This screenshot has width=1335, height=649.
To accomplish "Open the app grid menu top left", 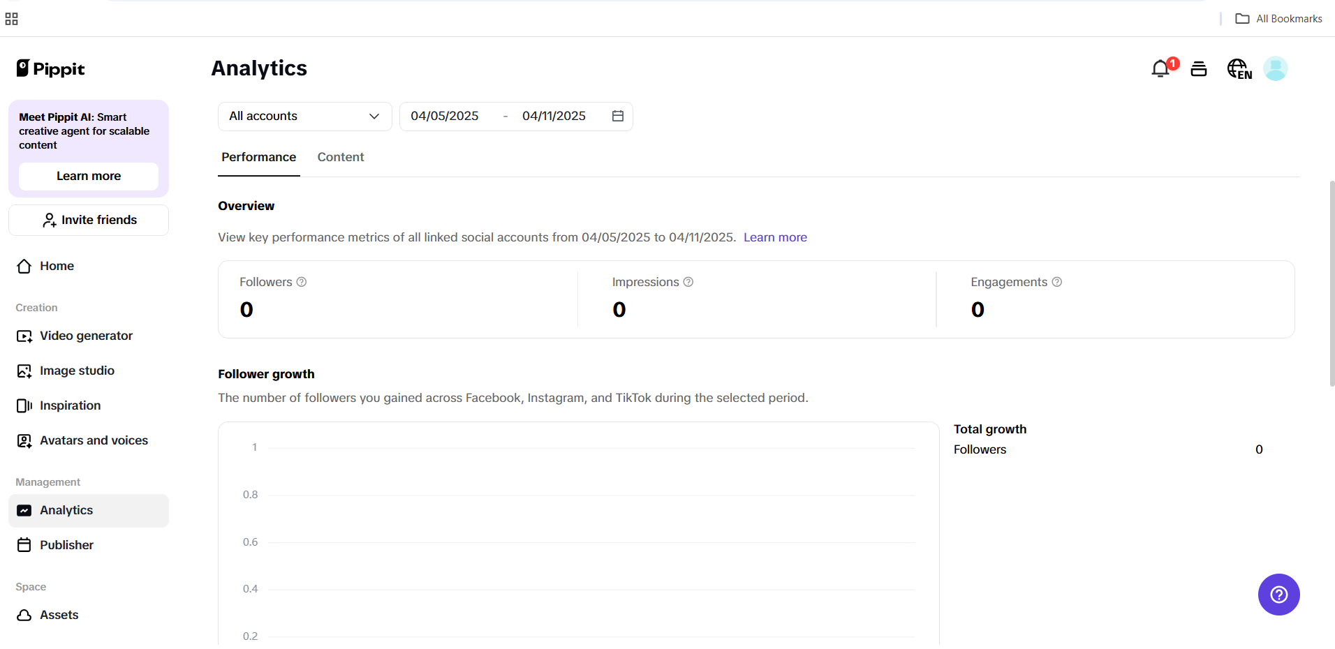I will pyautogui.click(x=12, y=18).
